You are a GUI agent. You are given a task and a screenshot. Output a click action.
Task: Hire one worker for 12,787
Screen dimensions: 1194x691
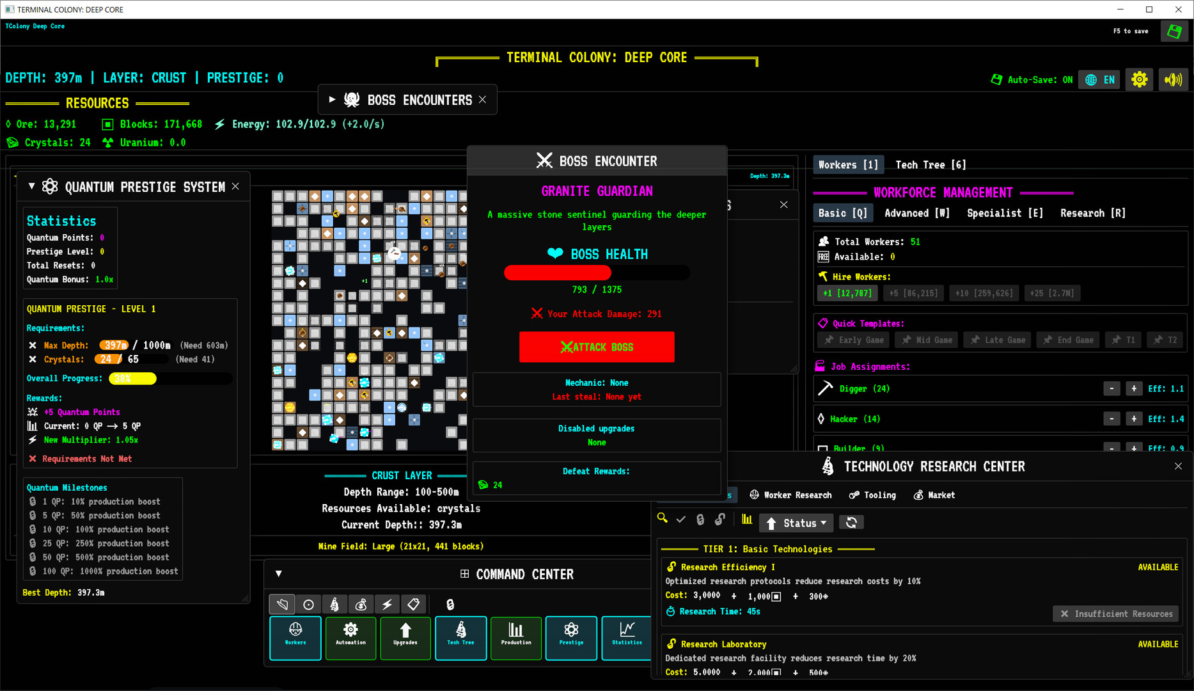point(847,292)
